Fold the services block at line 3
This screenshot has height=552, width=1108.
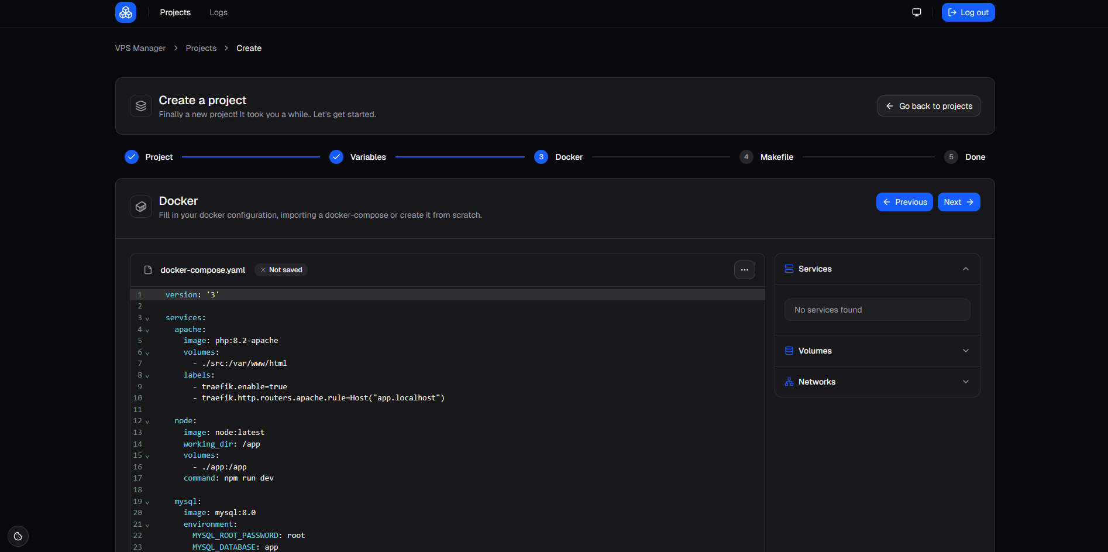147,318
